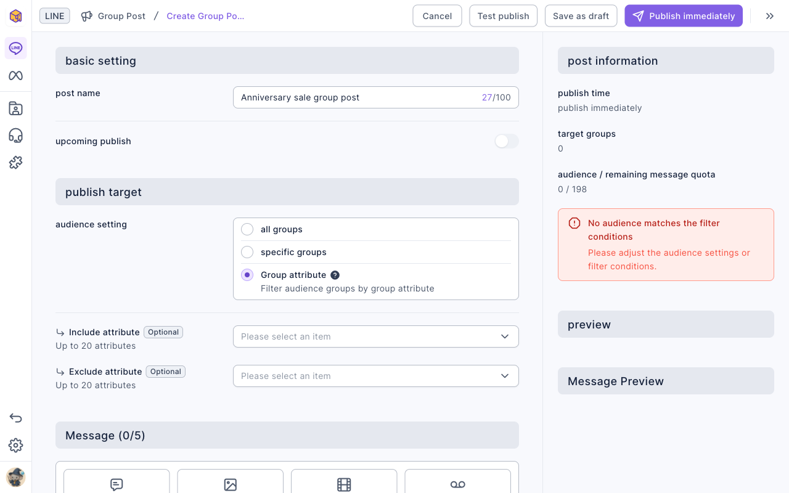Click the Create Group Post breadcrumb
789x493 pixels.
[205, 16]
